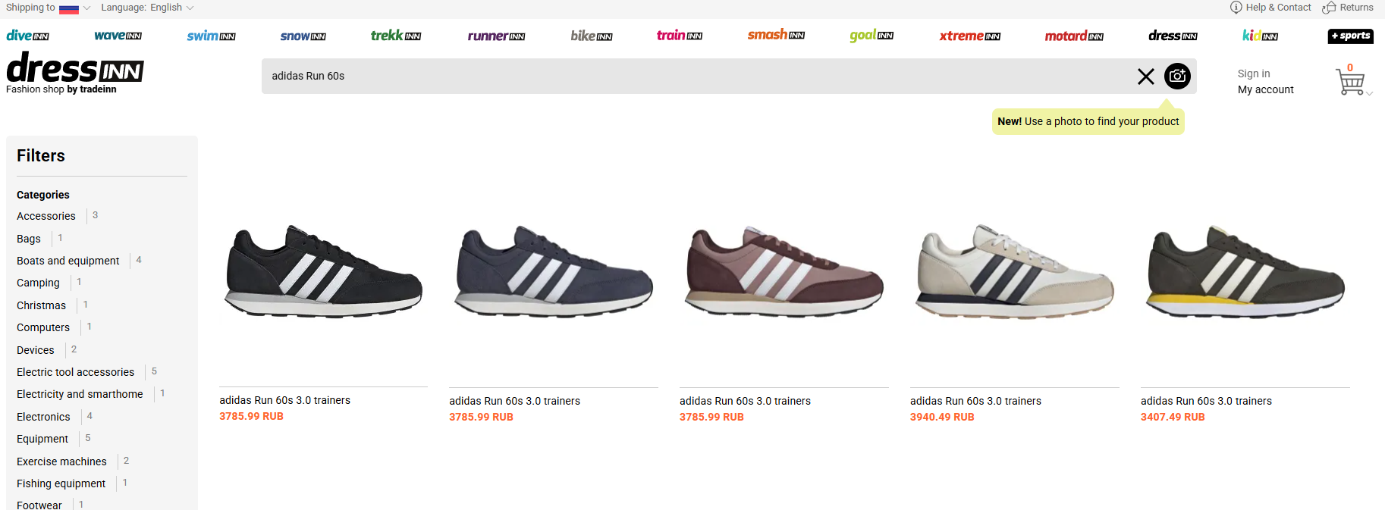Open the +sports stores icon
The width and height of the screenshot is (1385, 510).
point(1351,36)
